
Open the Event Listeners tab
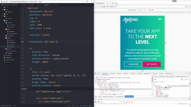[x=170, y=77]
